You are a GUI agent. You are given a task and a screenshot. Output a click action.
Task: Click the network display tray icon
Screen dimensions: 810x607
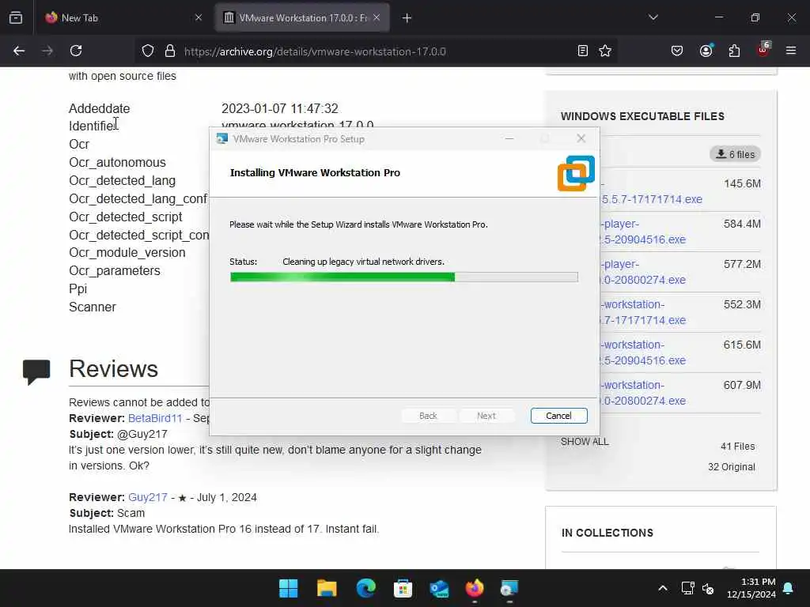tap(687, 588)
